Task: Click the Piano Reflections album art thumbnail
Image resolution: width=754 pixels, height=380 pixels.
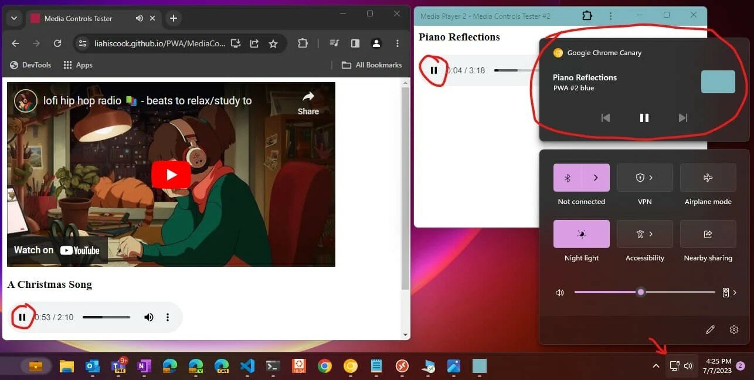Action: coord(718,82)
